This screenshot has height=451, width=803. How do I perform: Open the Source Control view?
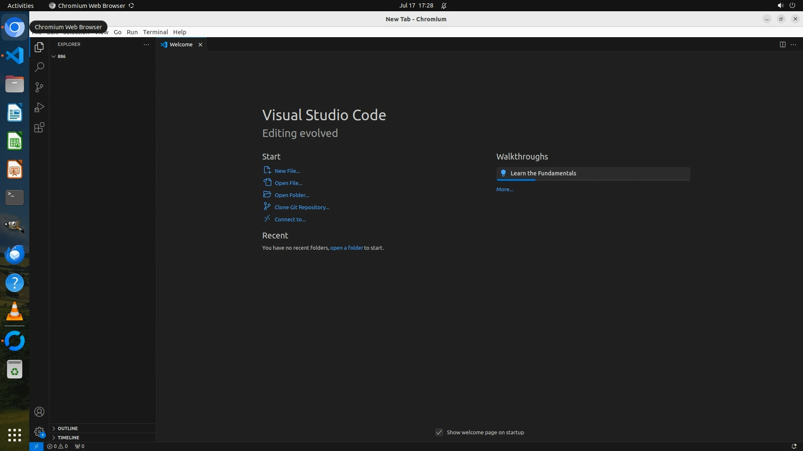click(x=39, y=87)
